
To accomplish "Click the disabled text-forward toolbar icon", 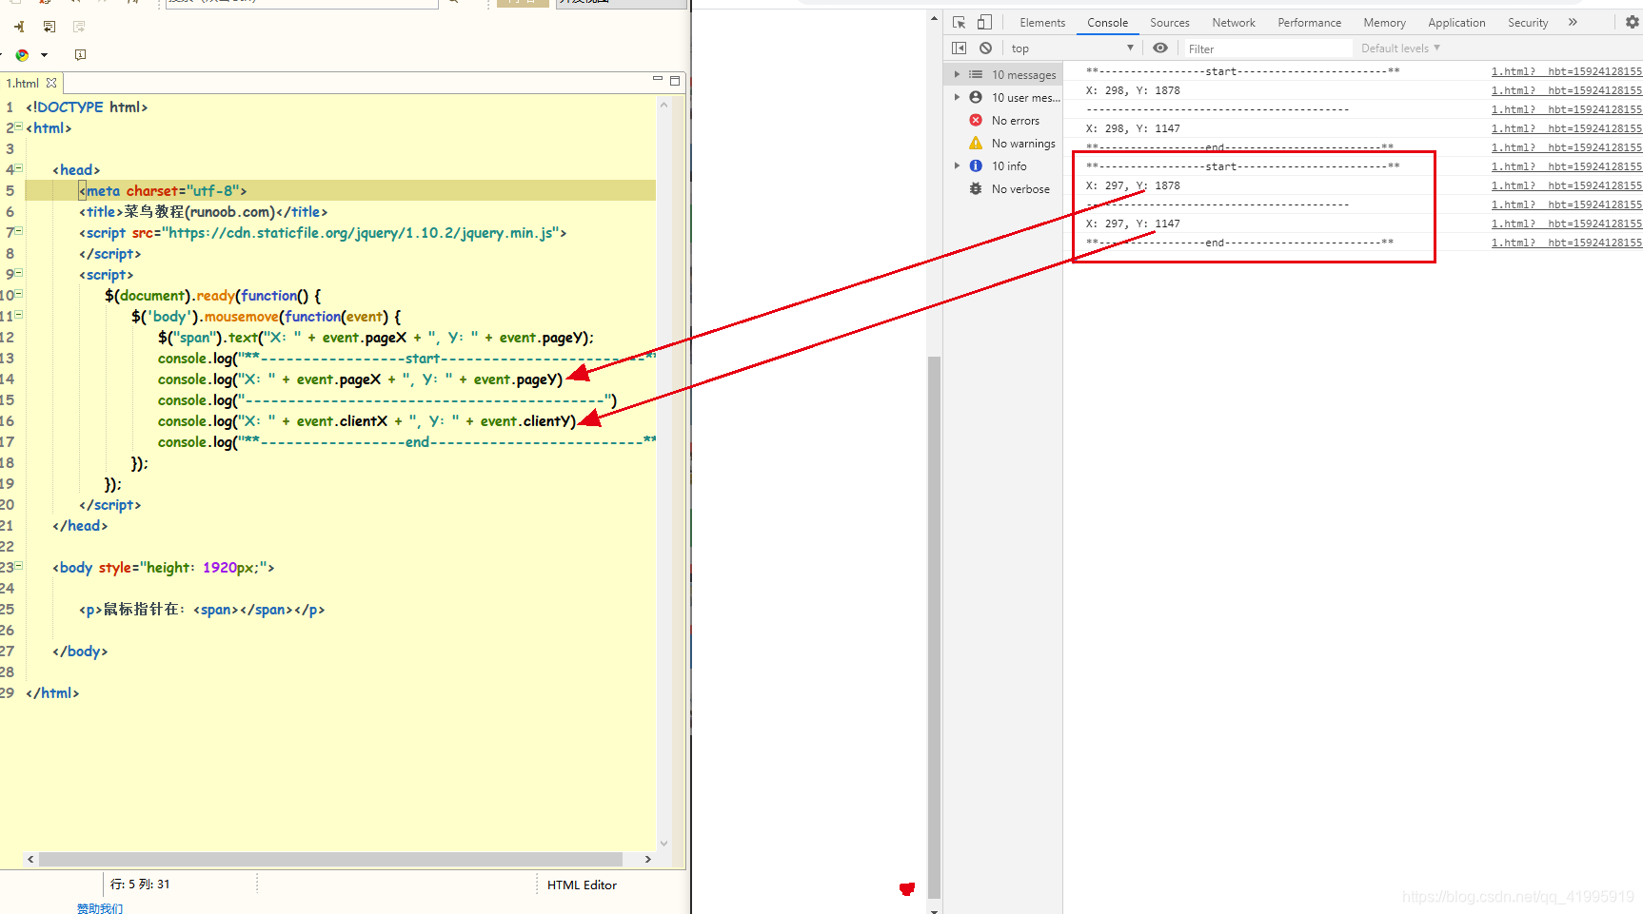I will (x=79, y=27).
